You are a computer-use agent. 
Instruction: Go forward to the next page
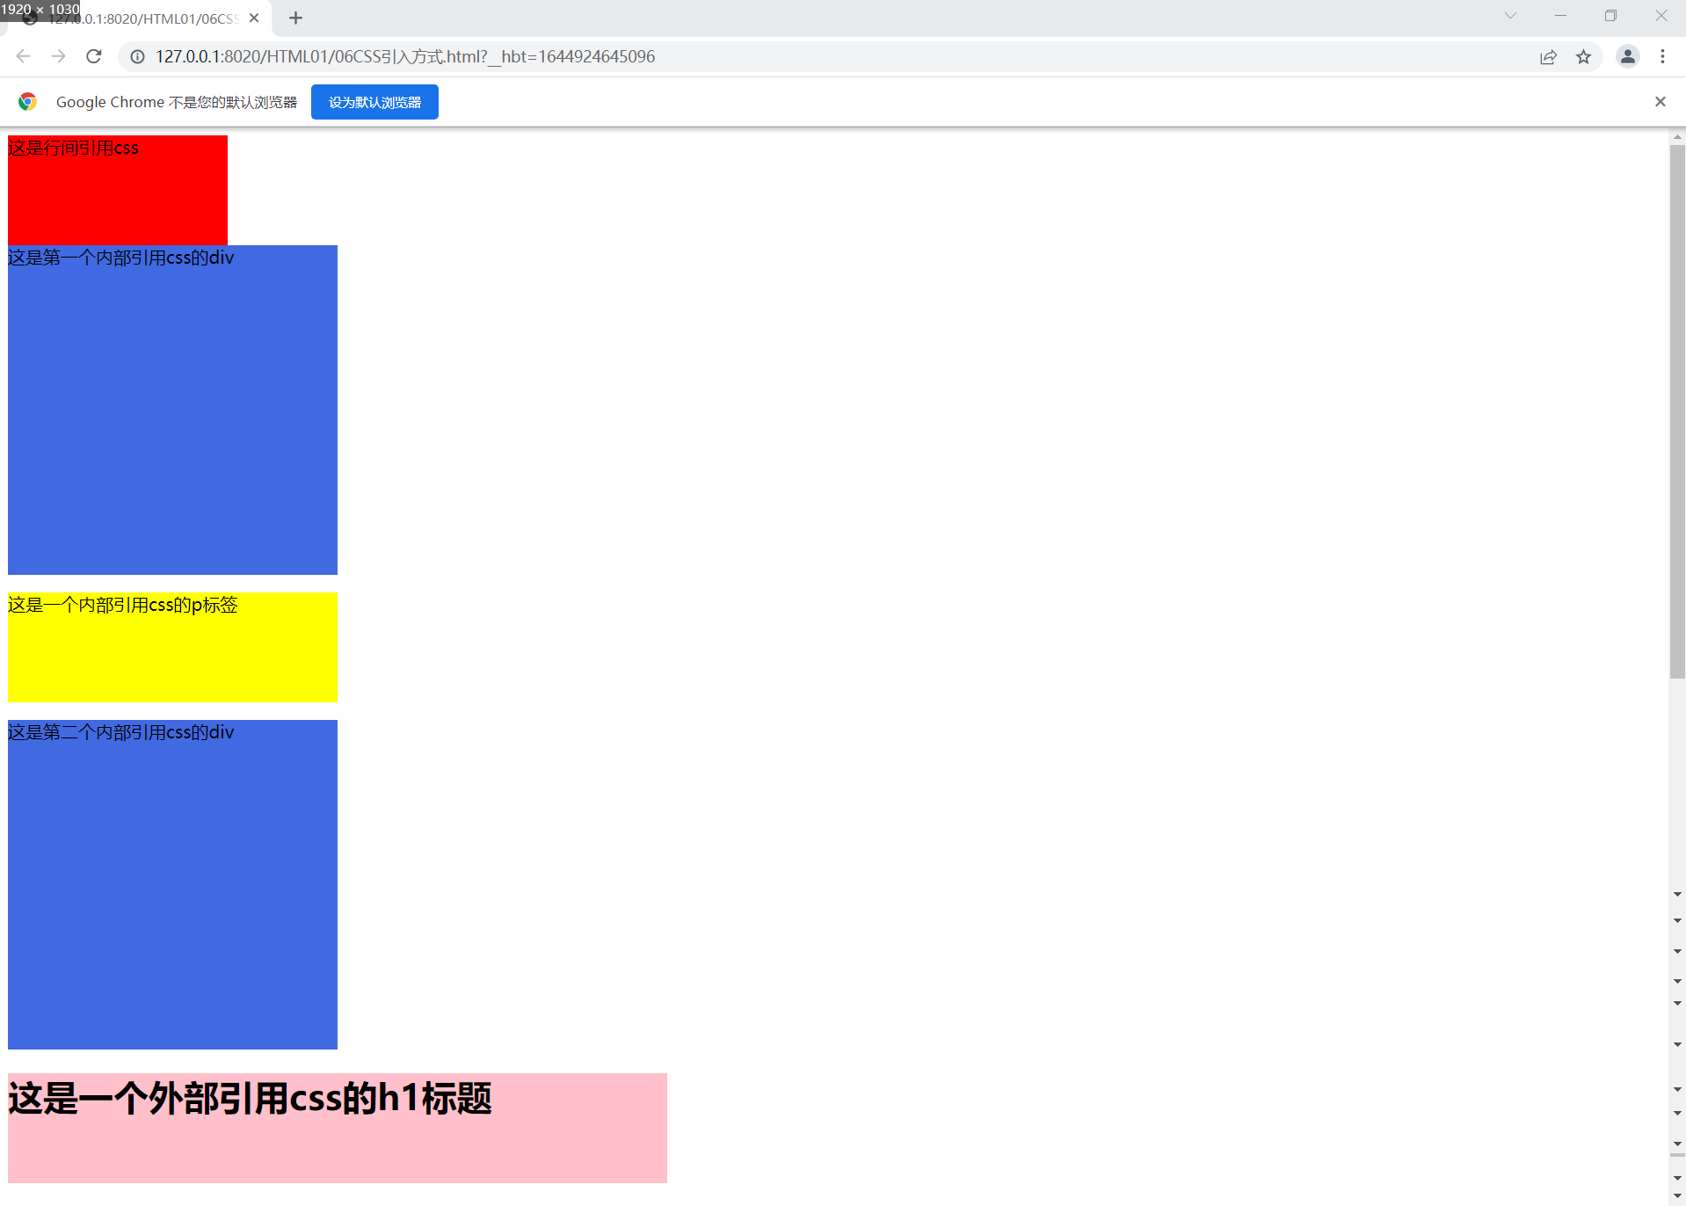[59, 56]
